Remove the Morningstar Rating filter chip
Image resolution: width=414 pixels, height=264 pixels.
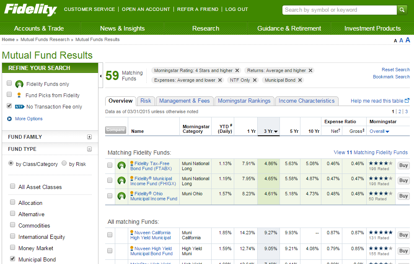coord(237,70)
